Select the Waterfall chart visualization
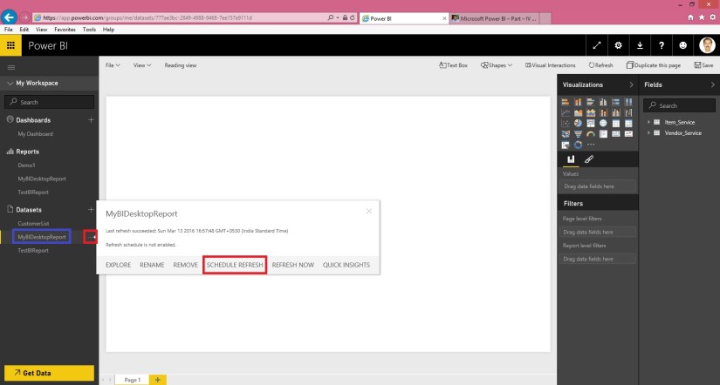This screenshot has height=385, width=720. tap(628, 112)
